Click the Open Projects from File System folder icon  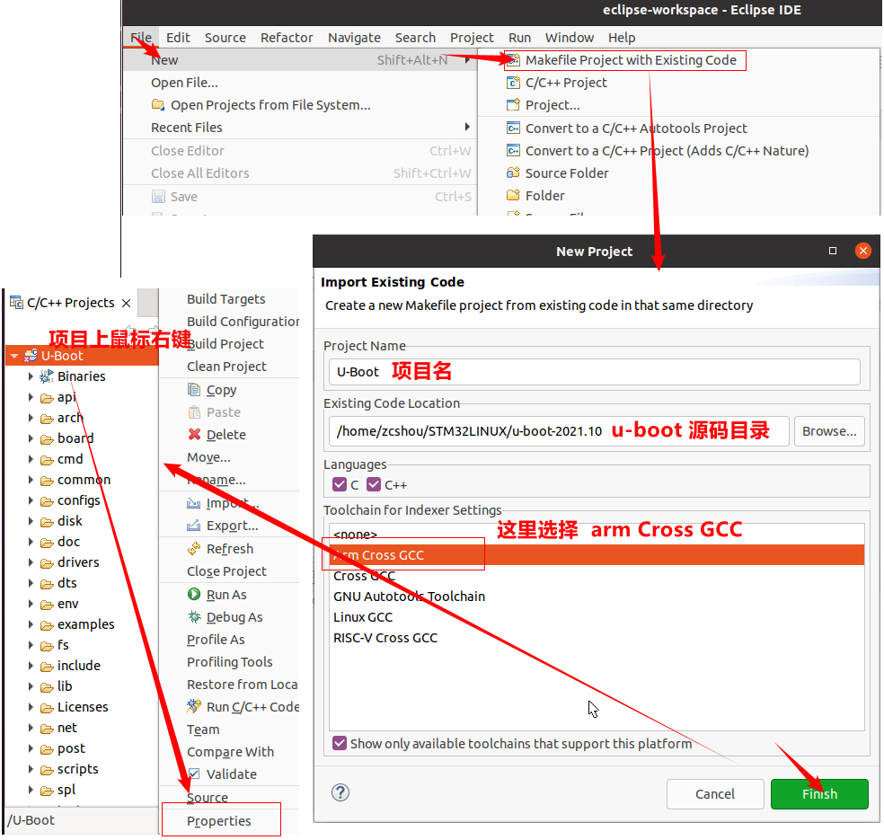[x=158, y=105]
